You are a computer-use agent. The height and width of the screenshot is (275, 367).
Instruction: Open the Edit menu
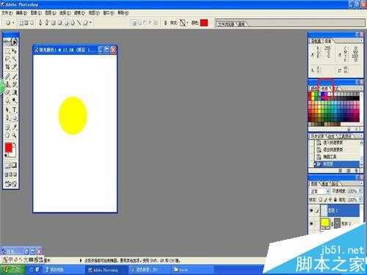point(21,12)
